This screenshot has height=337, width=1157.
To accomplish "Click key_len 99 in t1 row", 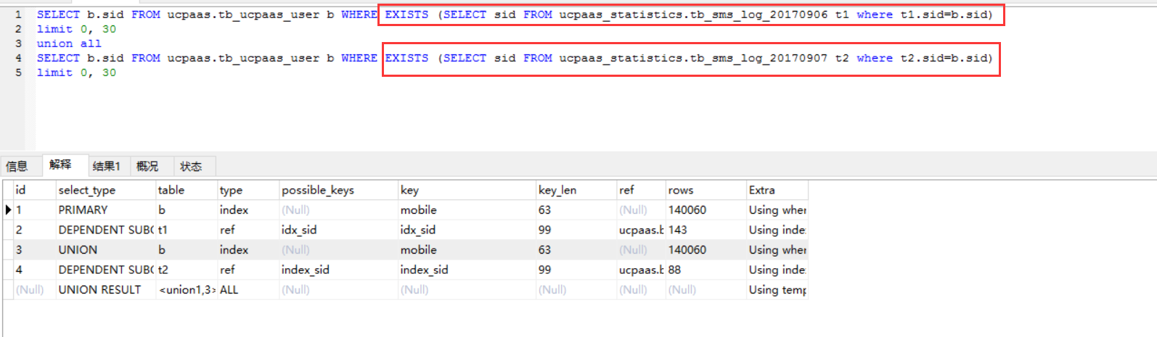I will [576, 230].
